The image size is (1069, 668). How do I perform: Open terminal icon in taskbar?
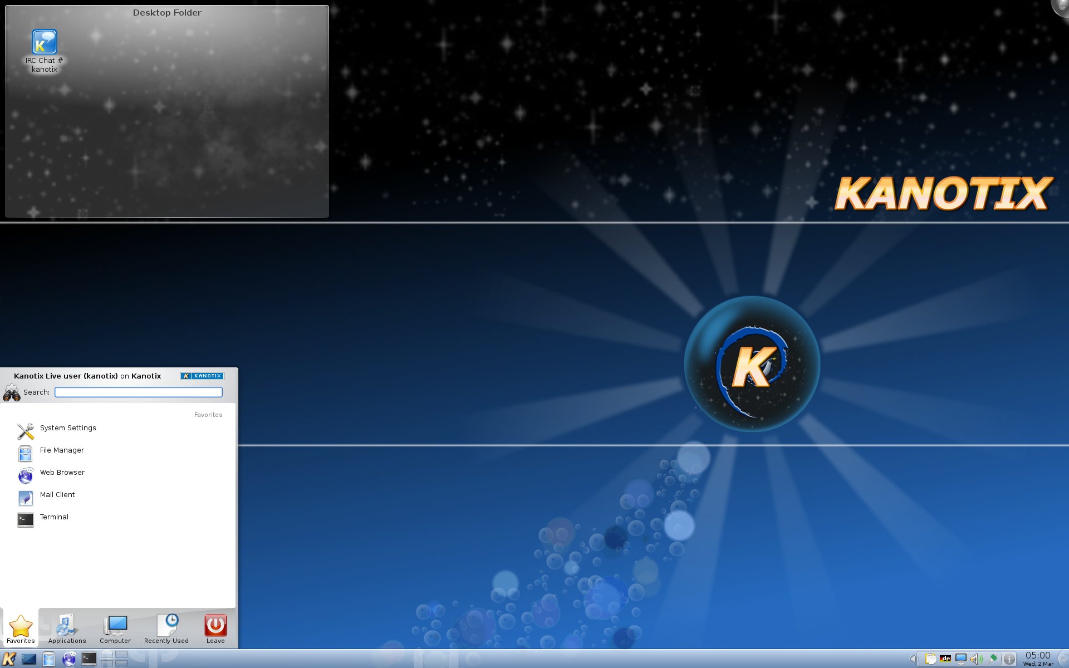[x=89, y=659]
